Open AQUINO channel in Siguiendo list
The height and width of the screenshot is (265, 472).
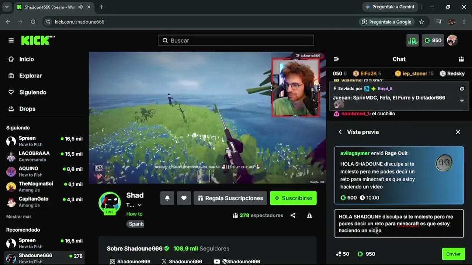pos(44,171)
